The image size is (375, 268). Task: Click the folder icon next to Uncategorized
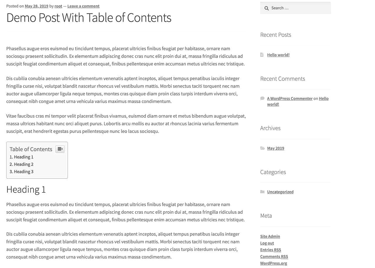tap(262, 192)
